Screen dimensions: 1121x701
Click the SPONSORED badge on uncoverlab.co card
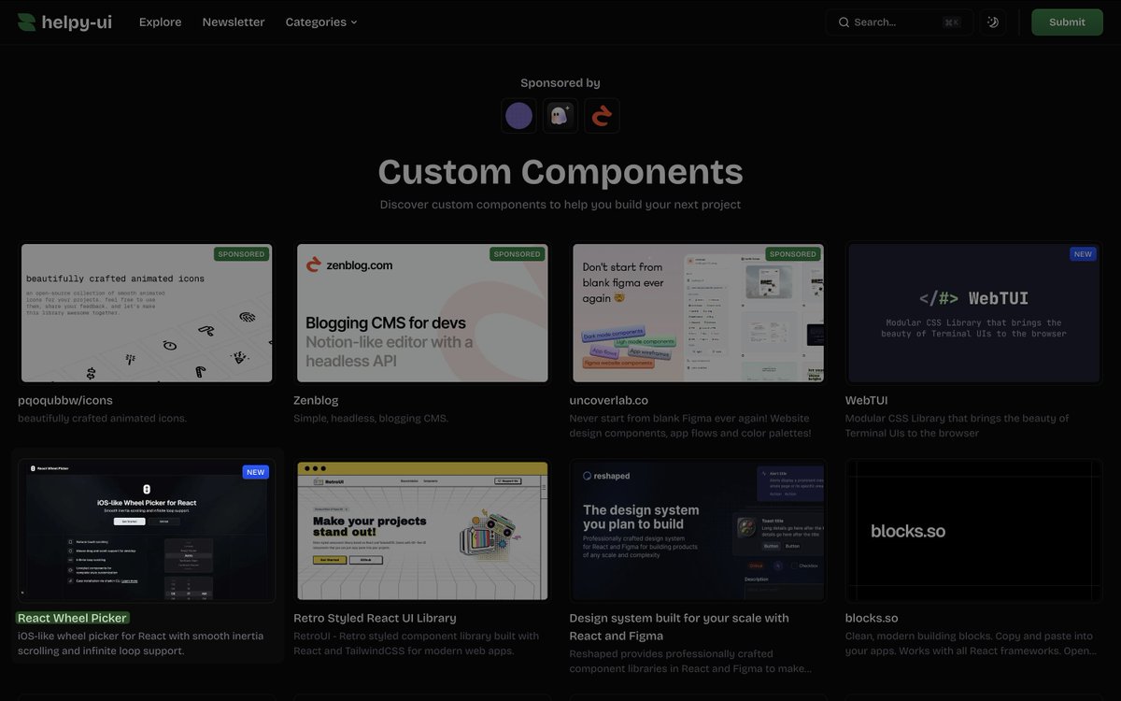(793, 254)
